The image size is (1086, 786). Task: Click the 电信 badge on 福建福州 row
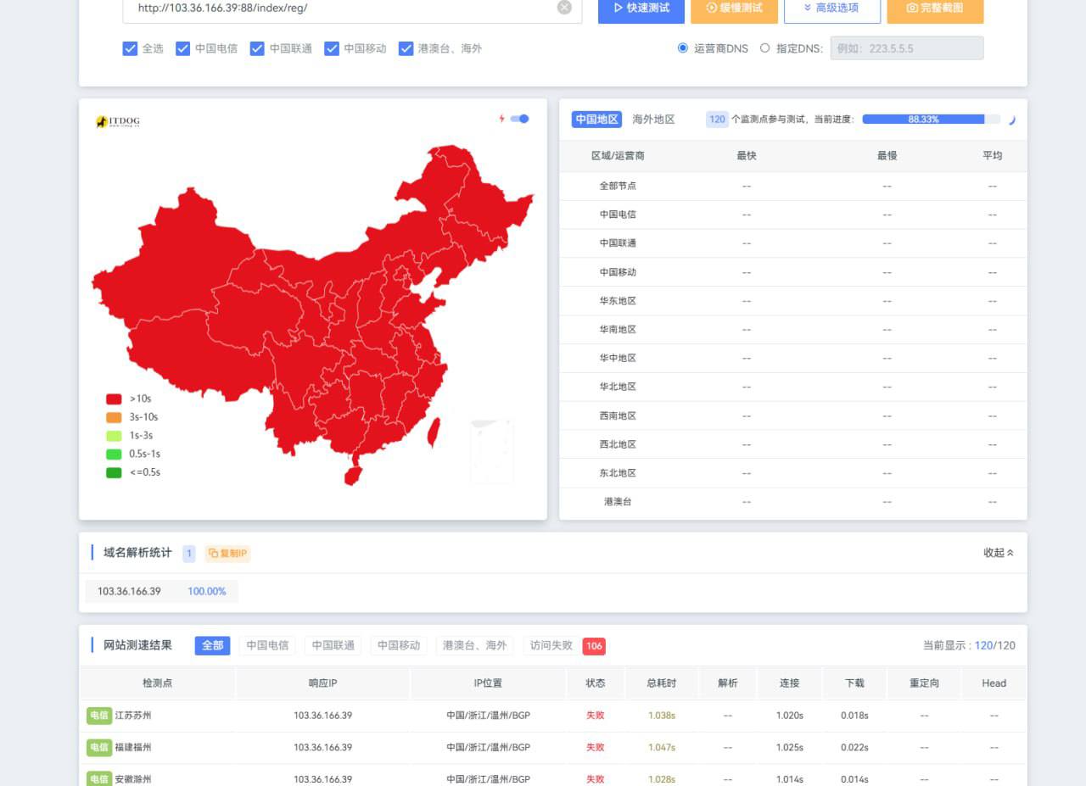click(x=99, y=748)
